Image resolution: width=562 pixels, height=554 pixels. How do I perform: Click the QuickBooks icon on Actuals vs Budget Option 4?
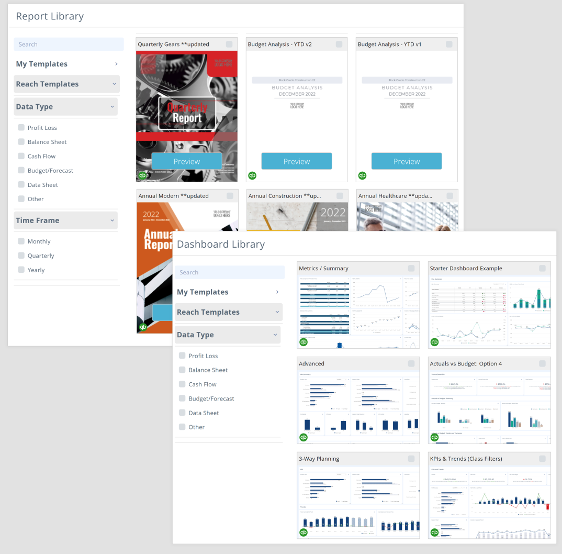(x=434, y=437)
